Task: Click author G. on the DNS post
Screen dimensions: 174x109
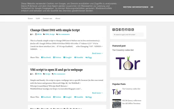Action: click(x=32, y=34)
